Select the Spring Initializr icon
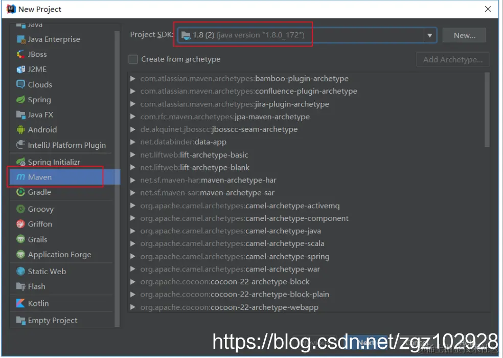The height and width of the screenshot is (358, 503). [21, 162]
